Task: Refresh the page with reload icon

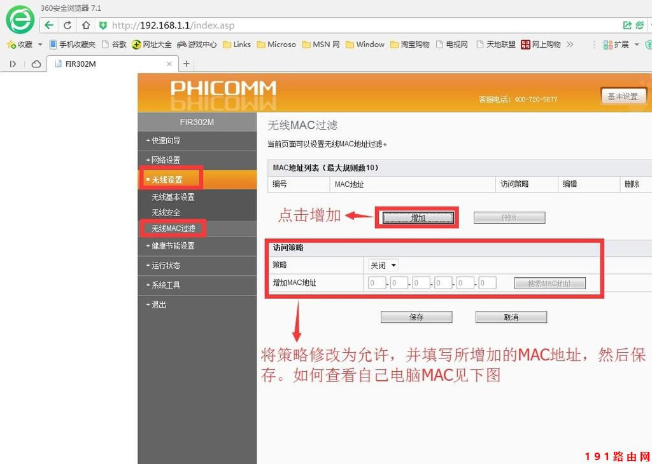Action: (67, 25)
